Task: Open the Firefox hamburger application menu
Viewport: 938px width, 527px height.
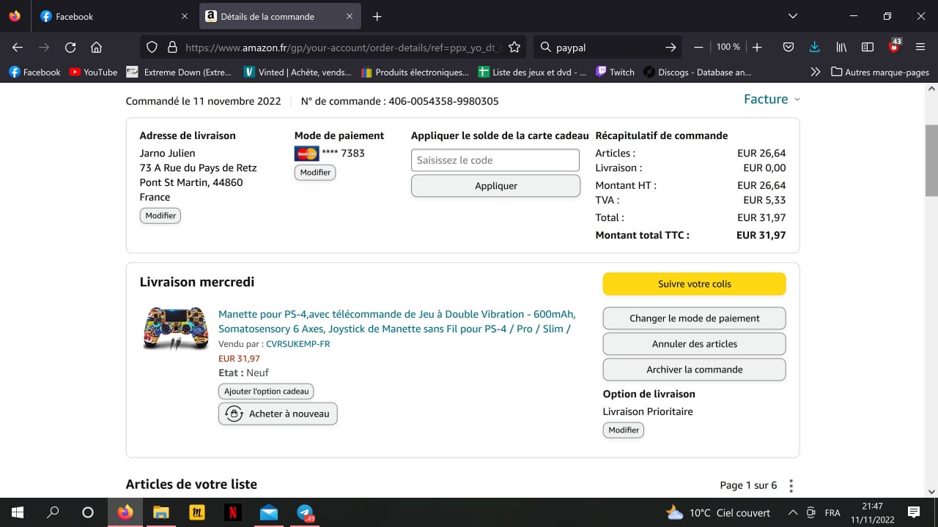Action: point(920,47)
